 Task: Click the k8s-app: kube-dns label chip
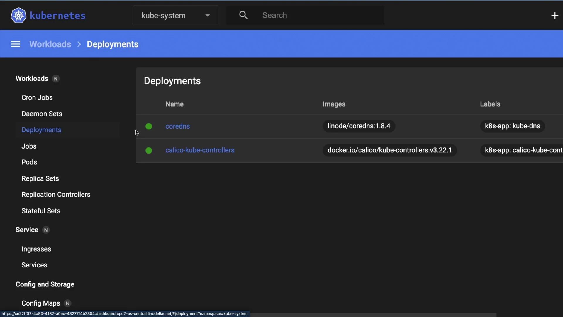point(512,126)
